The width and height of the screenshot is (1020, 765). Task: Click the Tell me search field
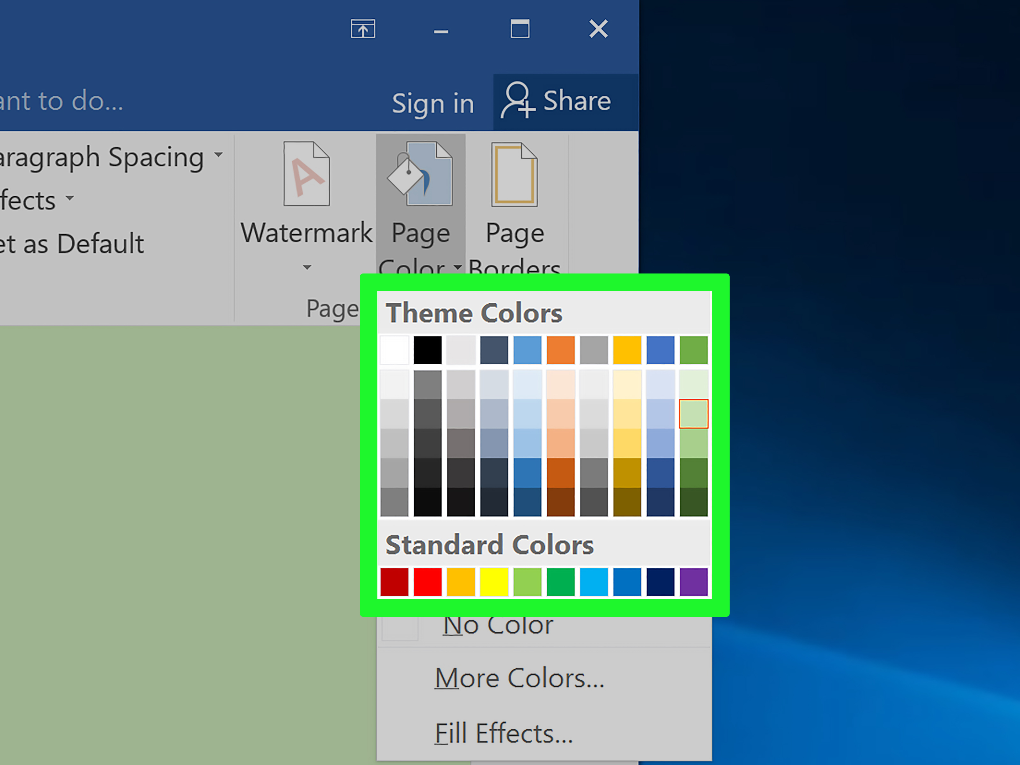click(61, 100)
